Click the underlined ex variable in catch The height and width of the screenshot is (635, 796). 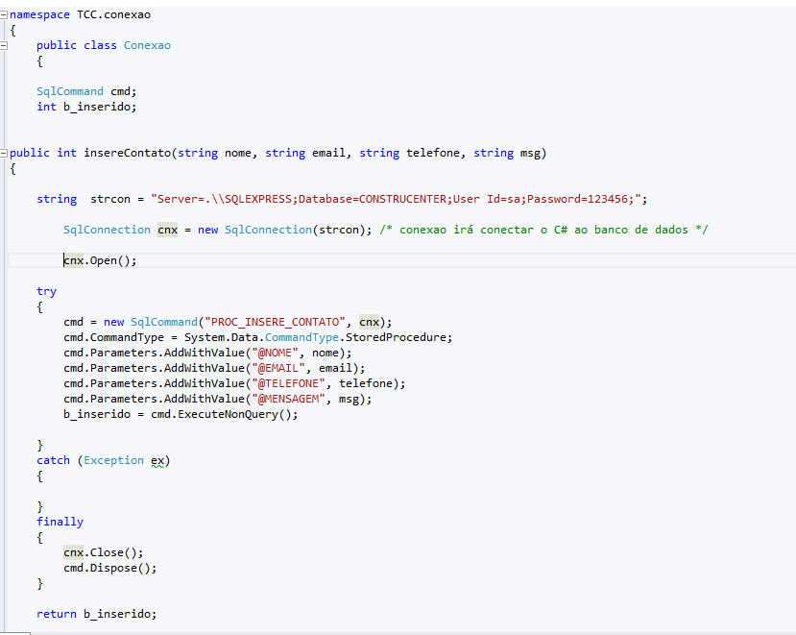[x=157, y=461]
